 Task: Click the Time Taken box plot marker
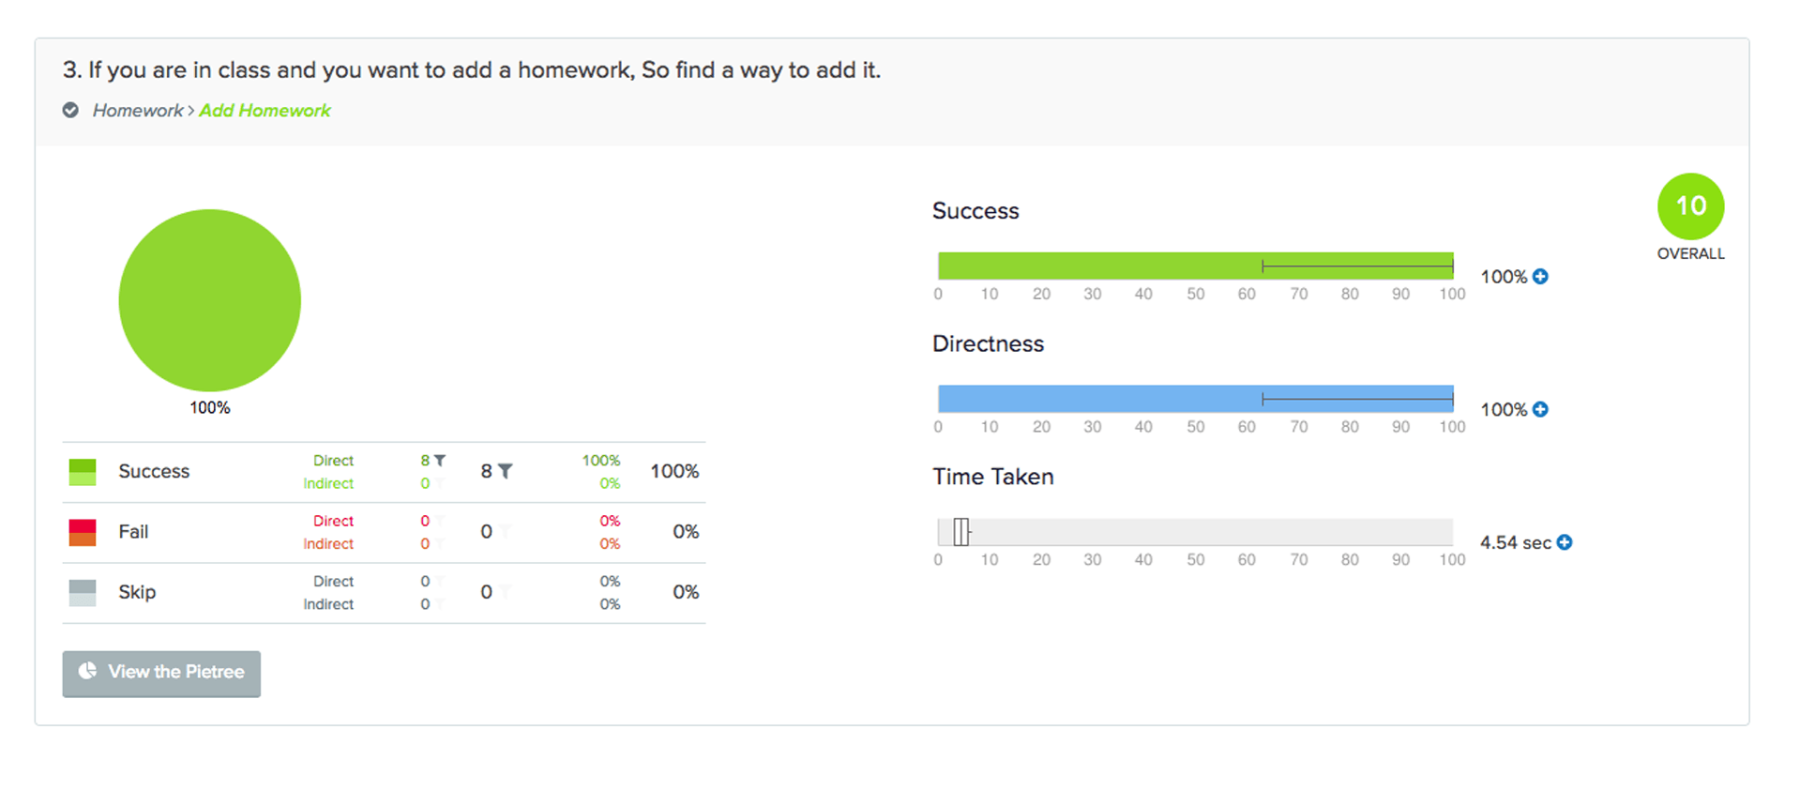click(x=961, y=532)
